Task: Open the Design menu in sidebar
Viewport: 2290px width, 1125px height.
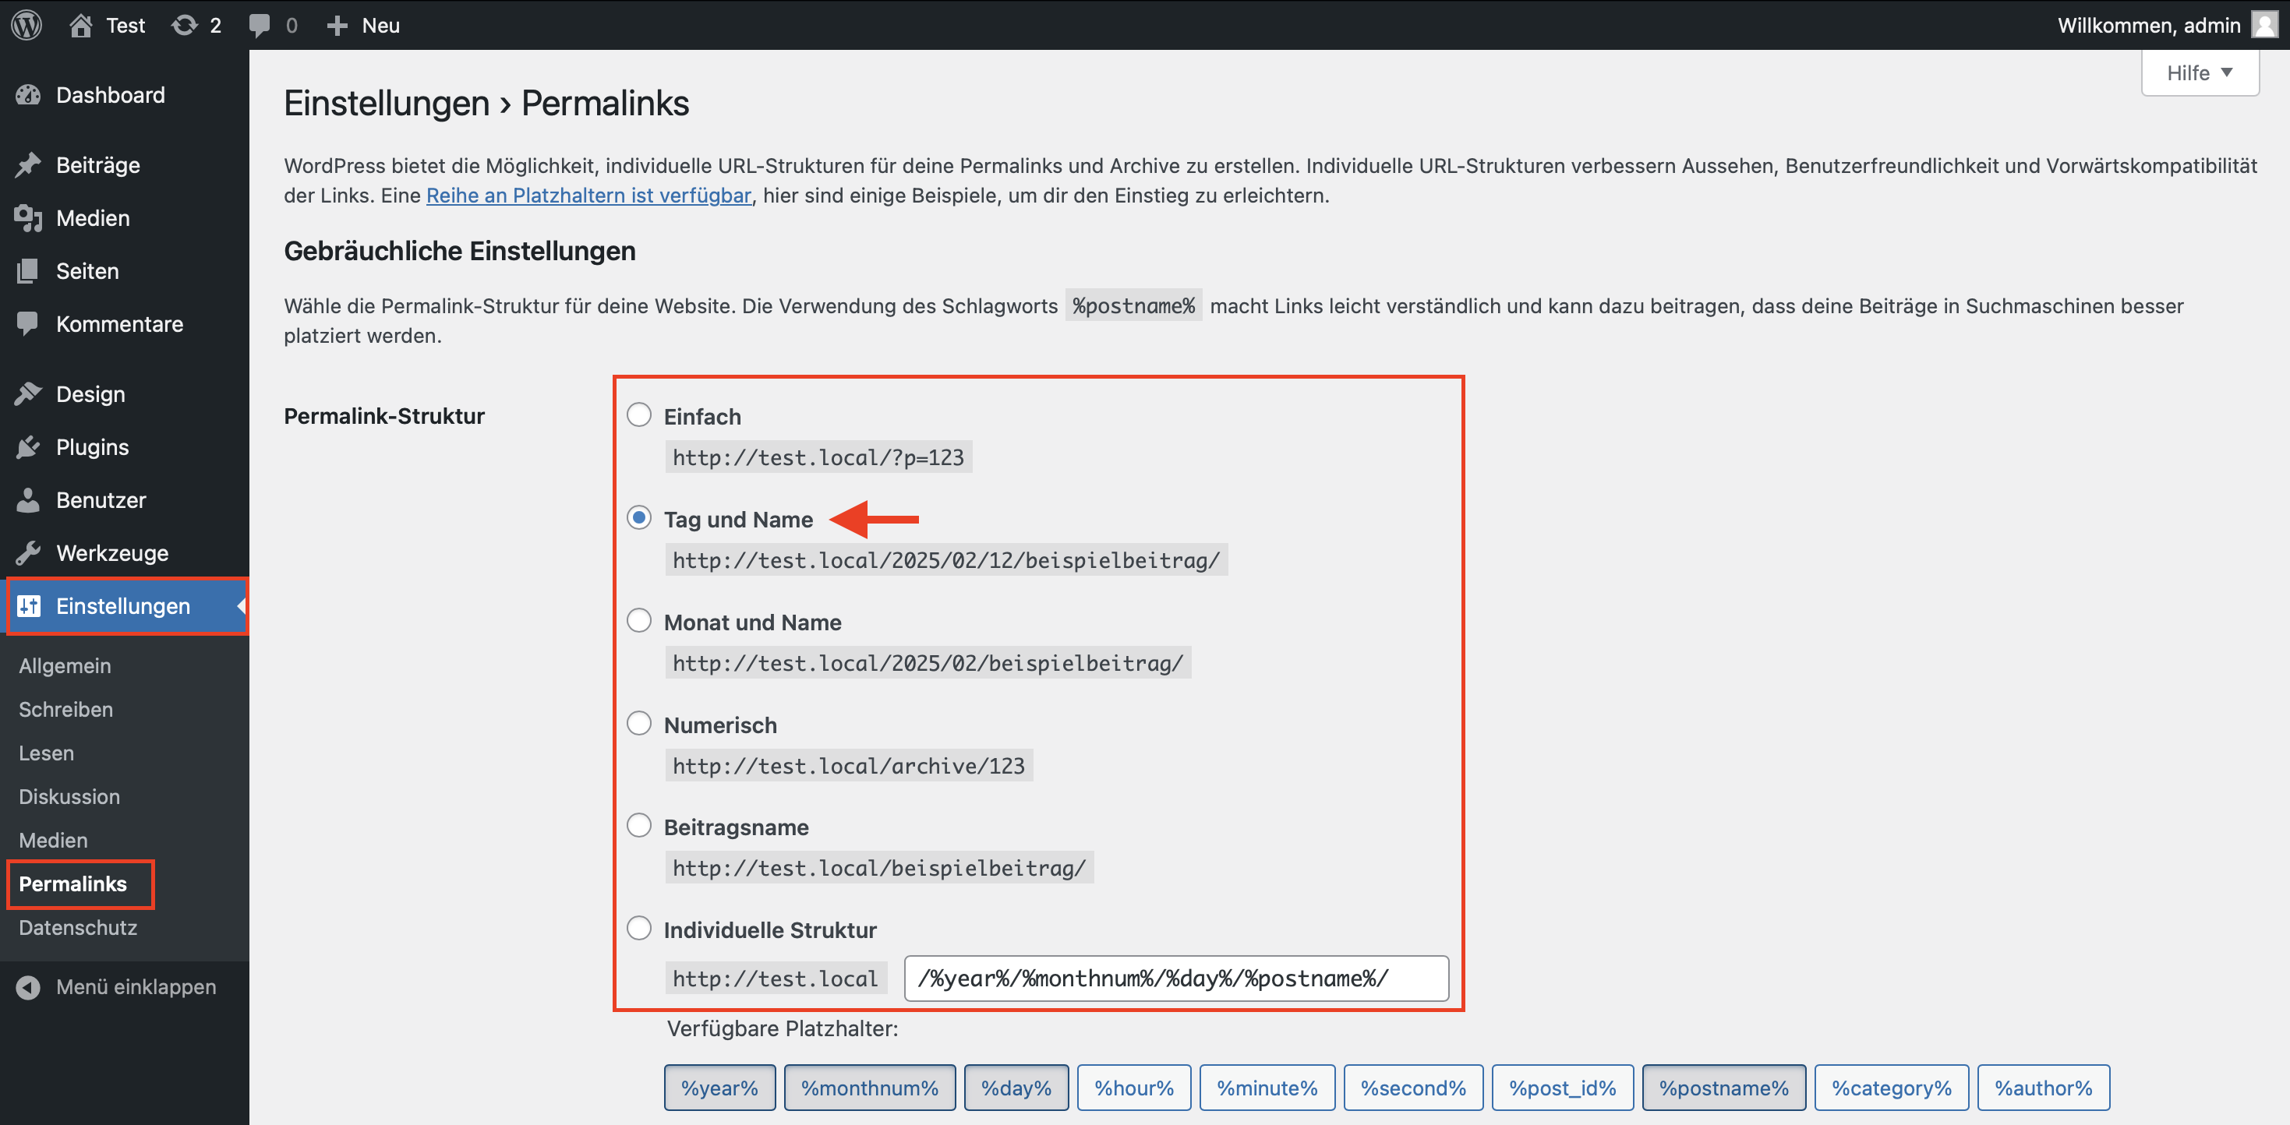Action: pos(90,393)
